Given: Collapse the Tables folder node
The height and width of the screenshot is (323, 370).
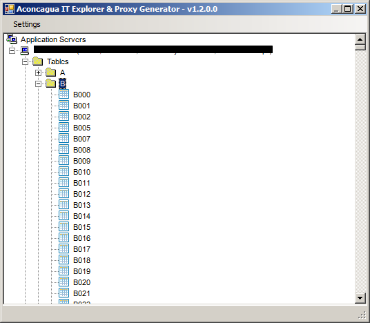Looking at the screenshot, I should coord(25,62).
